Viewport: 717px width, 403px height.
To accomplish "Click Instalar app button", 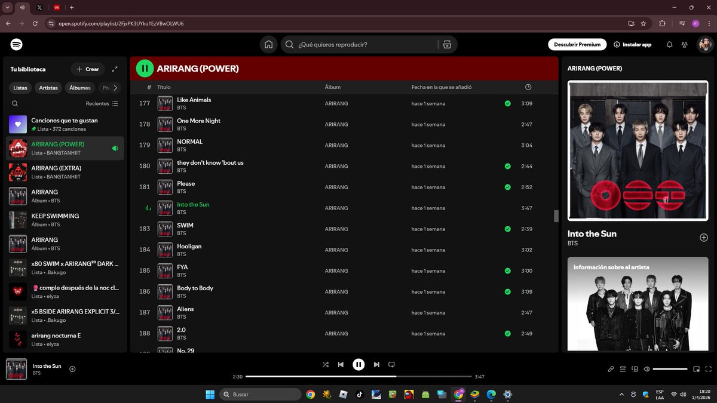I will (633, 45).
